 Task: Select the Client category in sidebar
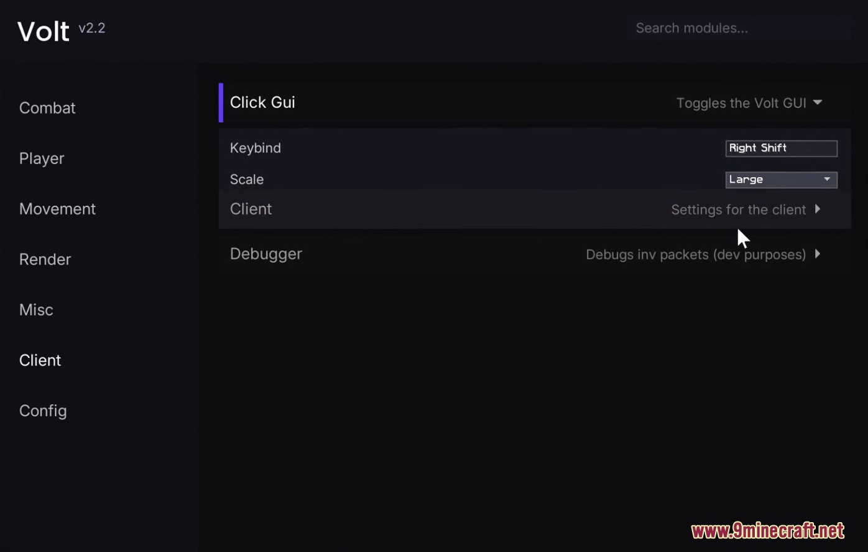click(40, 361)
